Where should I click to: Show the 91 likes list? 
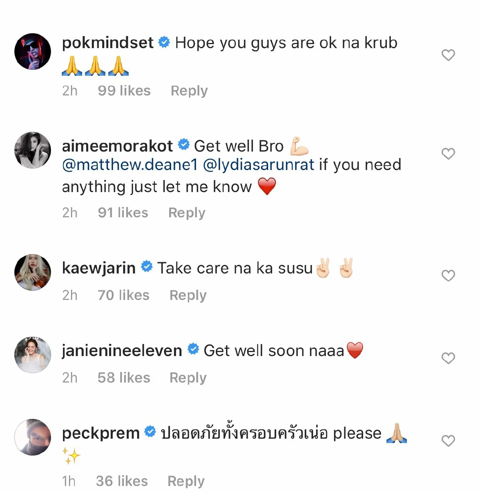(x=123, y=213)
